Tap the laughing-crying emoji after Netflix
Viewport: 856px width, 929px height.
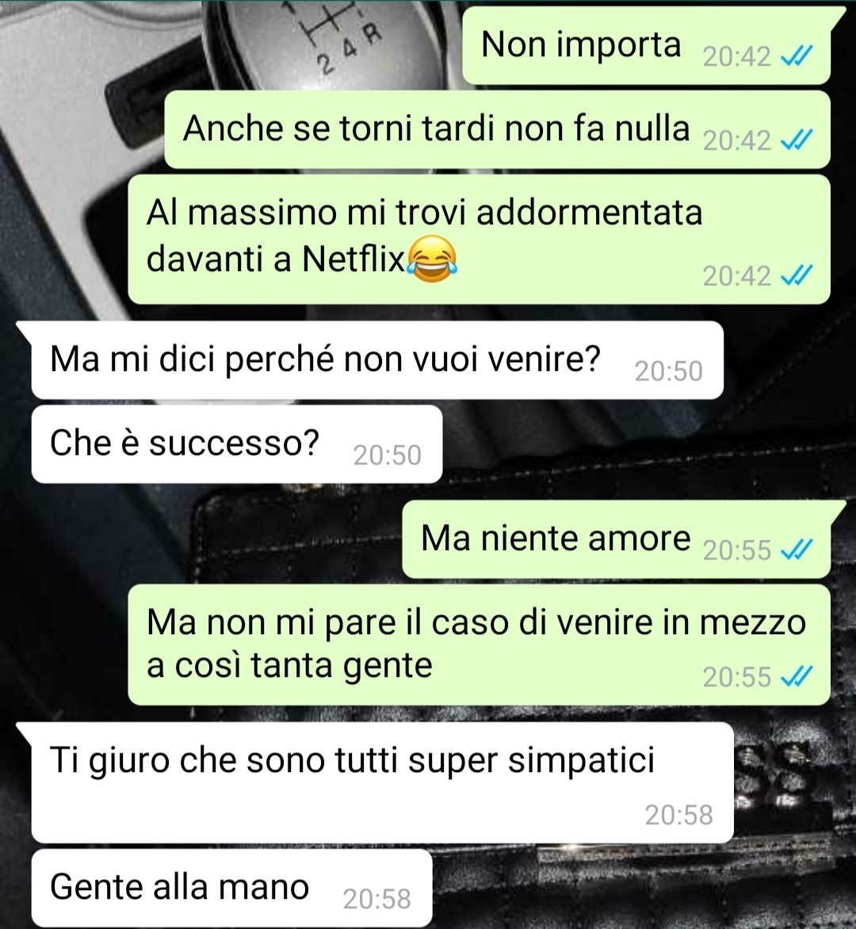point(432,258)
